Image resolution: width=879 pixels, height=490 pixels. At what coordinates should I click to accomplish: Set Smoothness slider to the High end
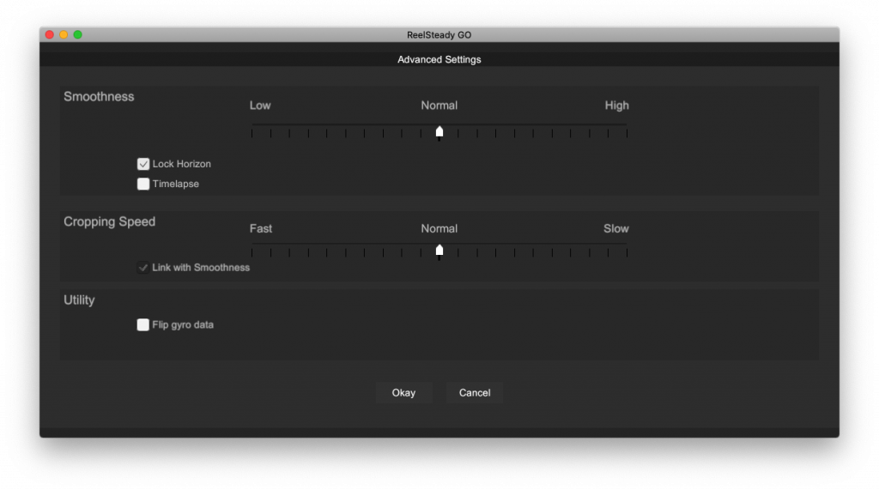627,132
